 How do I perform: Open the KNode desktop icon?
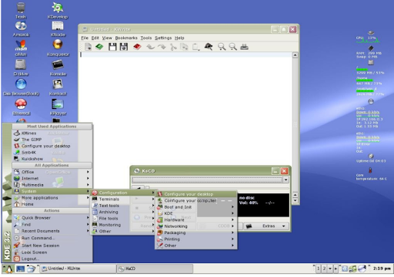click(x=58, y=29)
